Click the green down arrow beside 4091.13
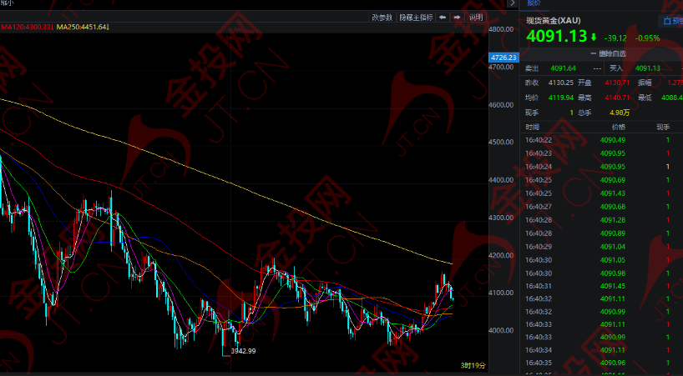The image size is (683, 376). [594, 38]
